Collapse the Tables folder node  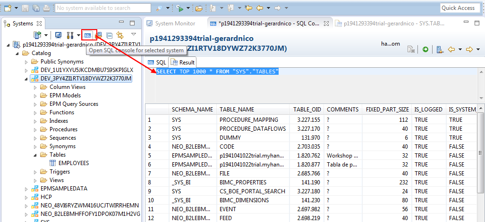tap(35, 155)
